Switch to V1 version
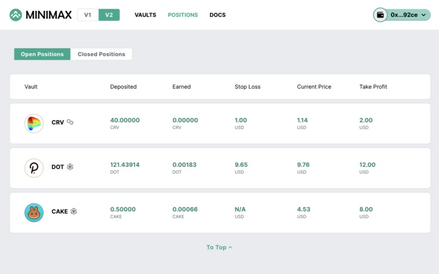This screenshot has width=439, height=274. pyautogui.click(x=88, y=15)
